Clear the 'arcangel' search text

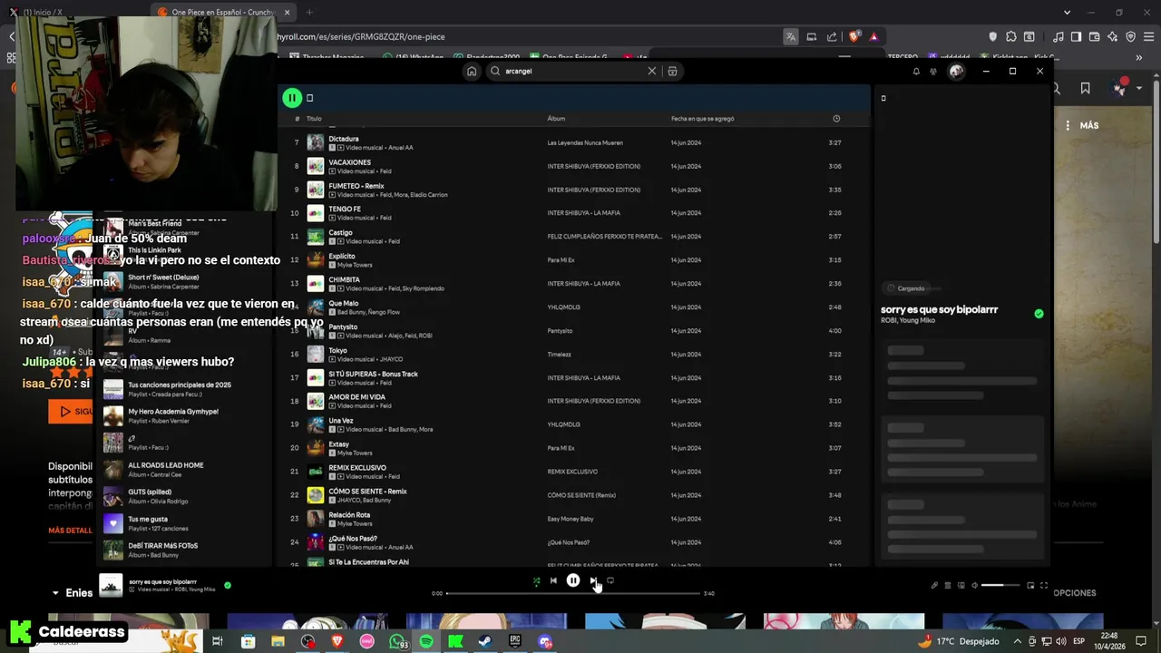click(651, 71)
